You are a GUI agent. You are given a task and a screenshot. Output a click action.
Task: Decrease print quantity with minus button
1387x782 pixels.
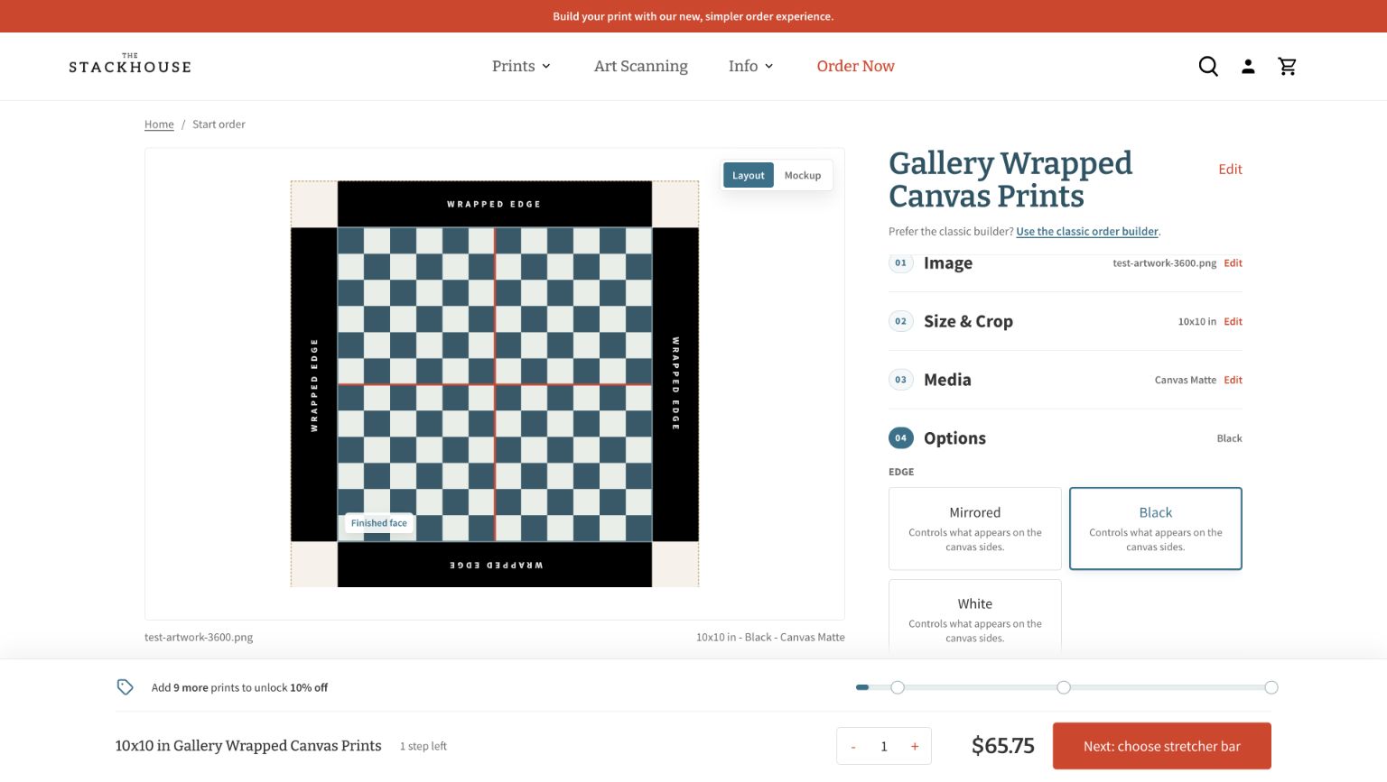[x=853, y=746]
